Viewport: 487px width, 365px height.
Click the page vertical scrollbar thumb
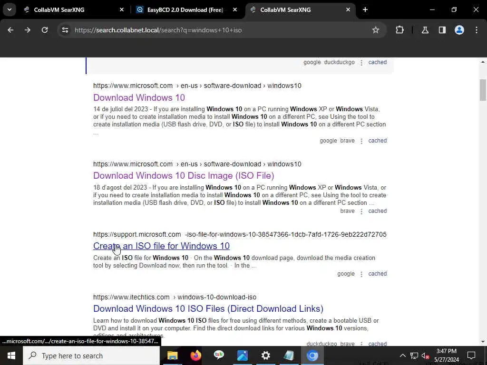[483, 90]
